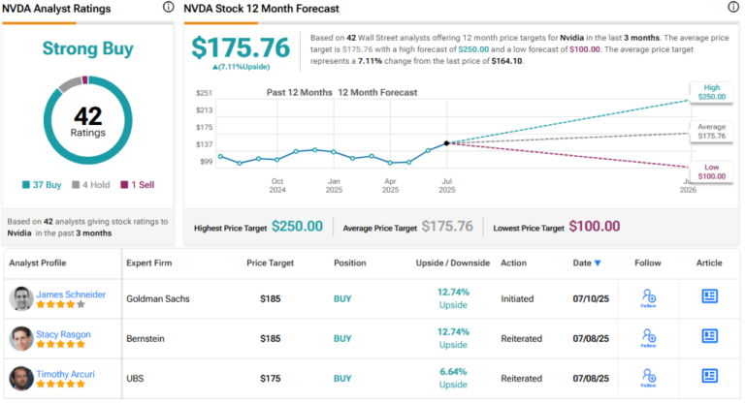Click the 6.64% Upside cell
The height and width of the screenshot is (403, 745).
[453, 379]
